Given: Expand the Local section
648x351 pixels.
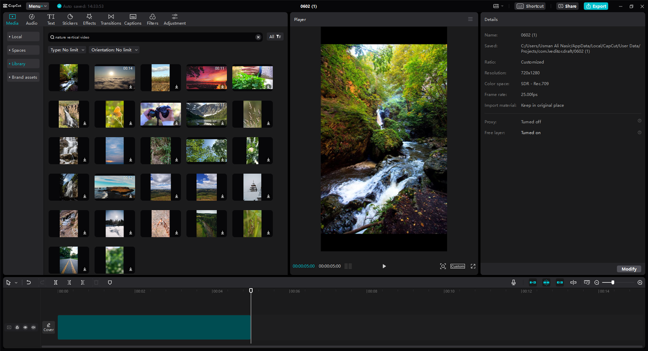Looking at the screenshot, I should 23,36.
